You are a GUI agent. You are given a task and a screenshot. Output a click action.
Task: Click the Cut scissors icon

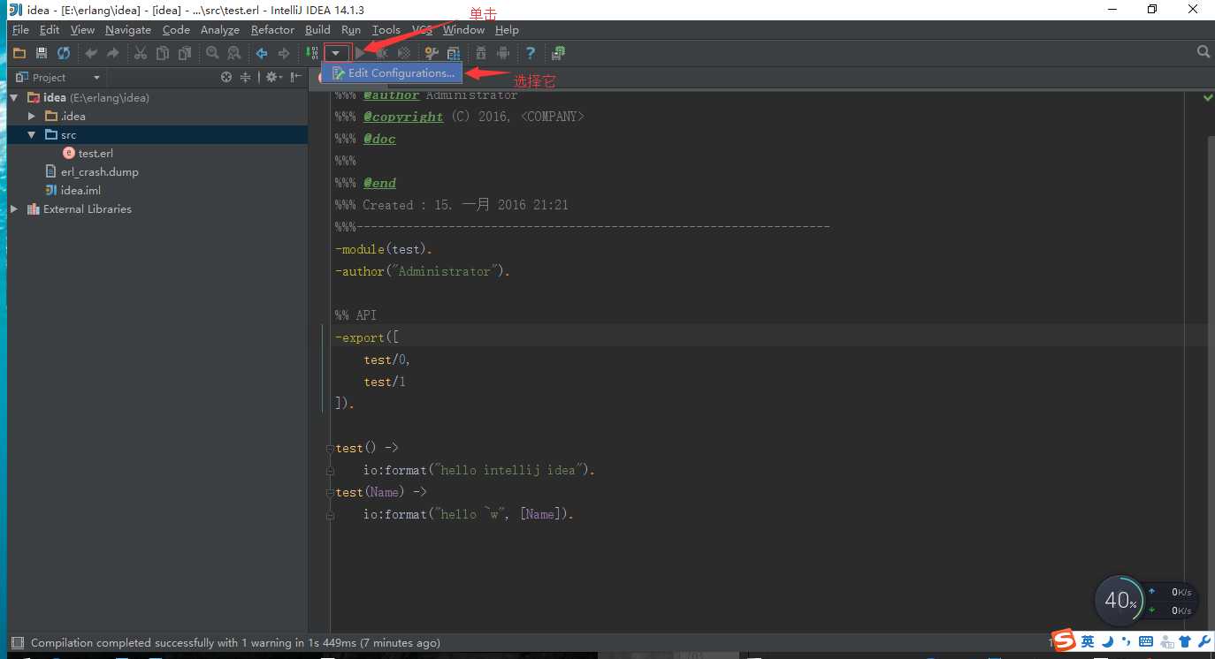coord(140,53)
